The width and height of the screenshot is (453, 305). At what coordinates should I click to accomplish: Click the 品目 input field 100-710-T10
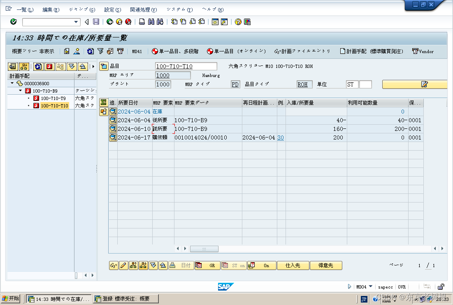186,66
